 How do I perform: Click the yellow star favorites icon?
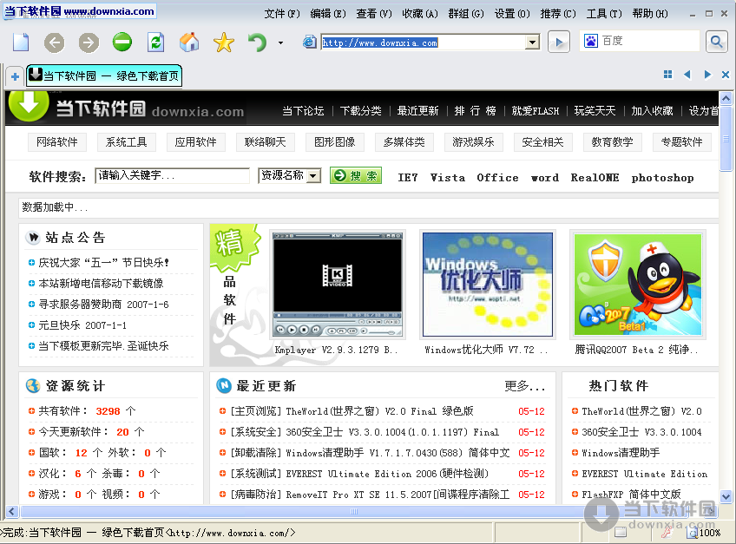[224, 42]
